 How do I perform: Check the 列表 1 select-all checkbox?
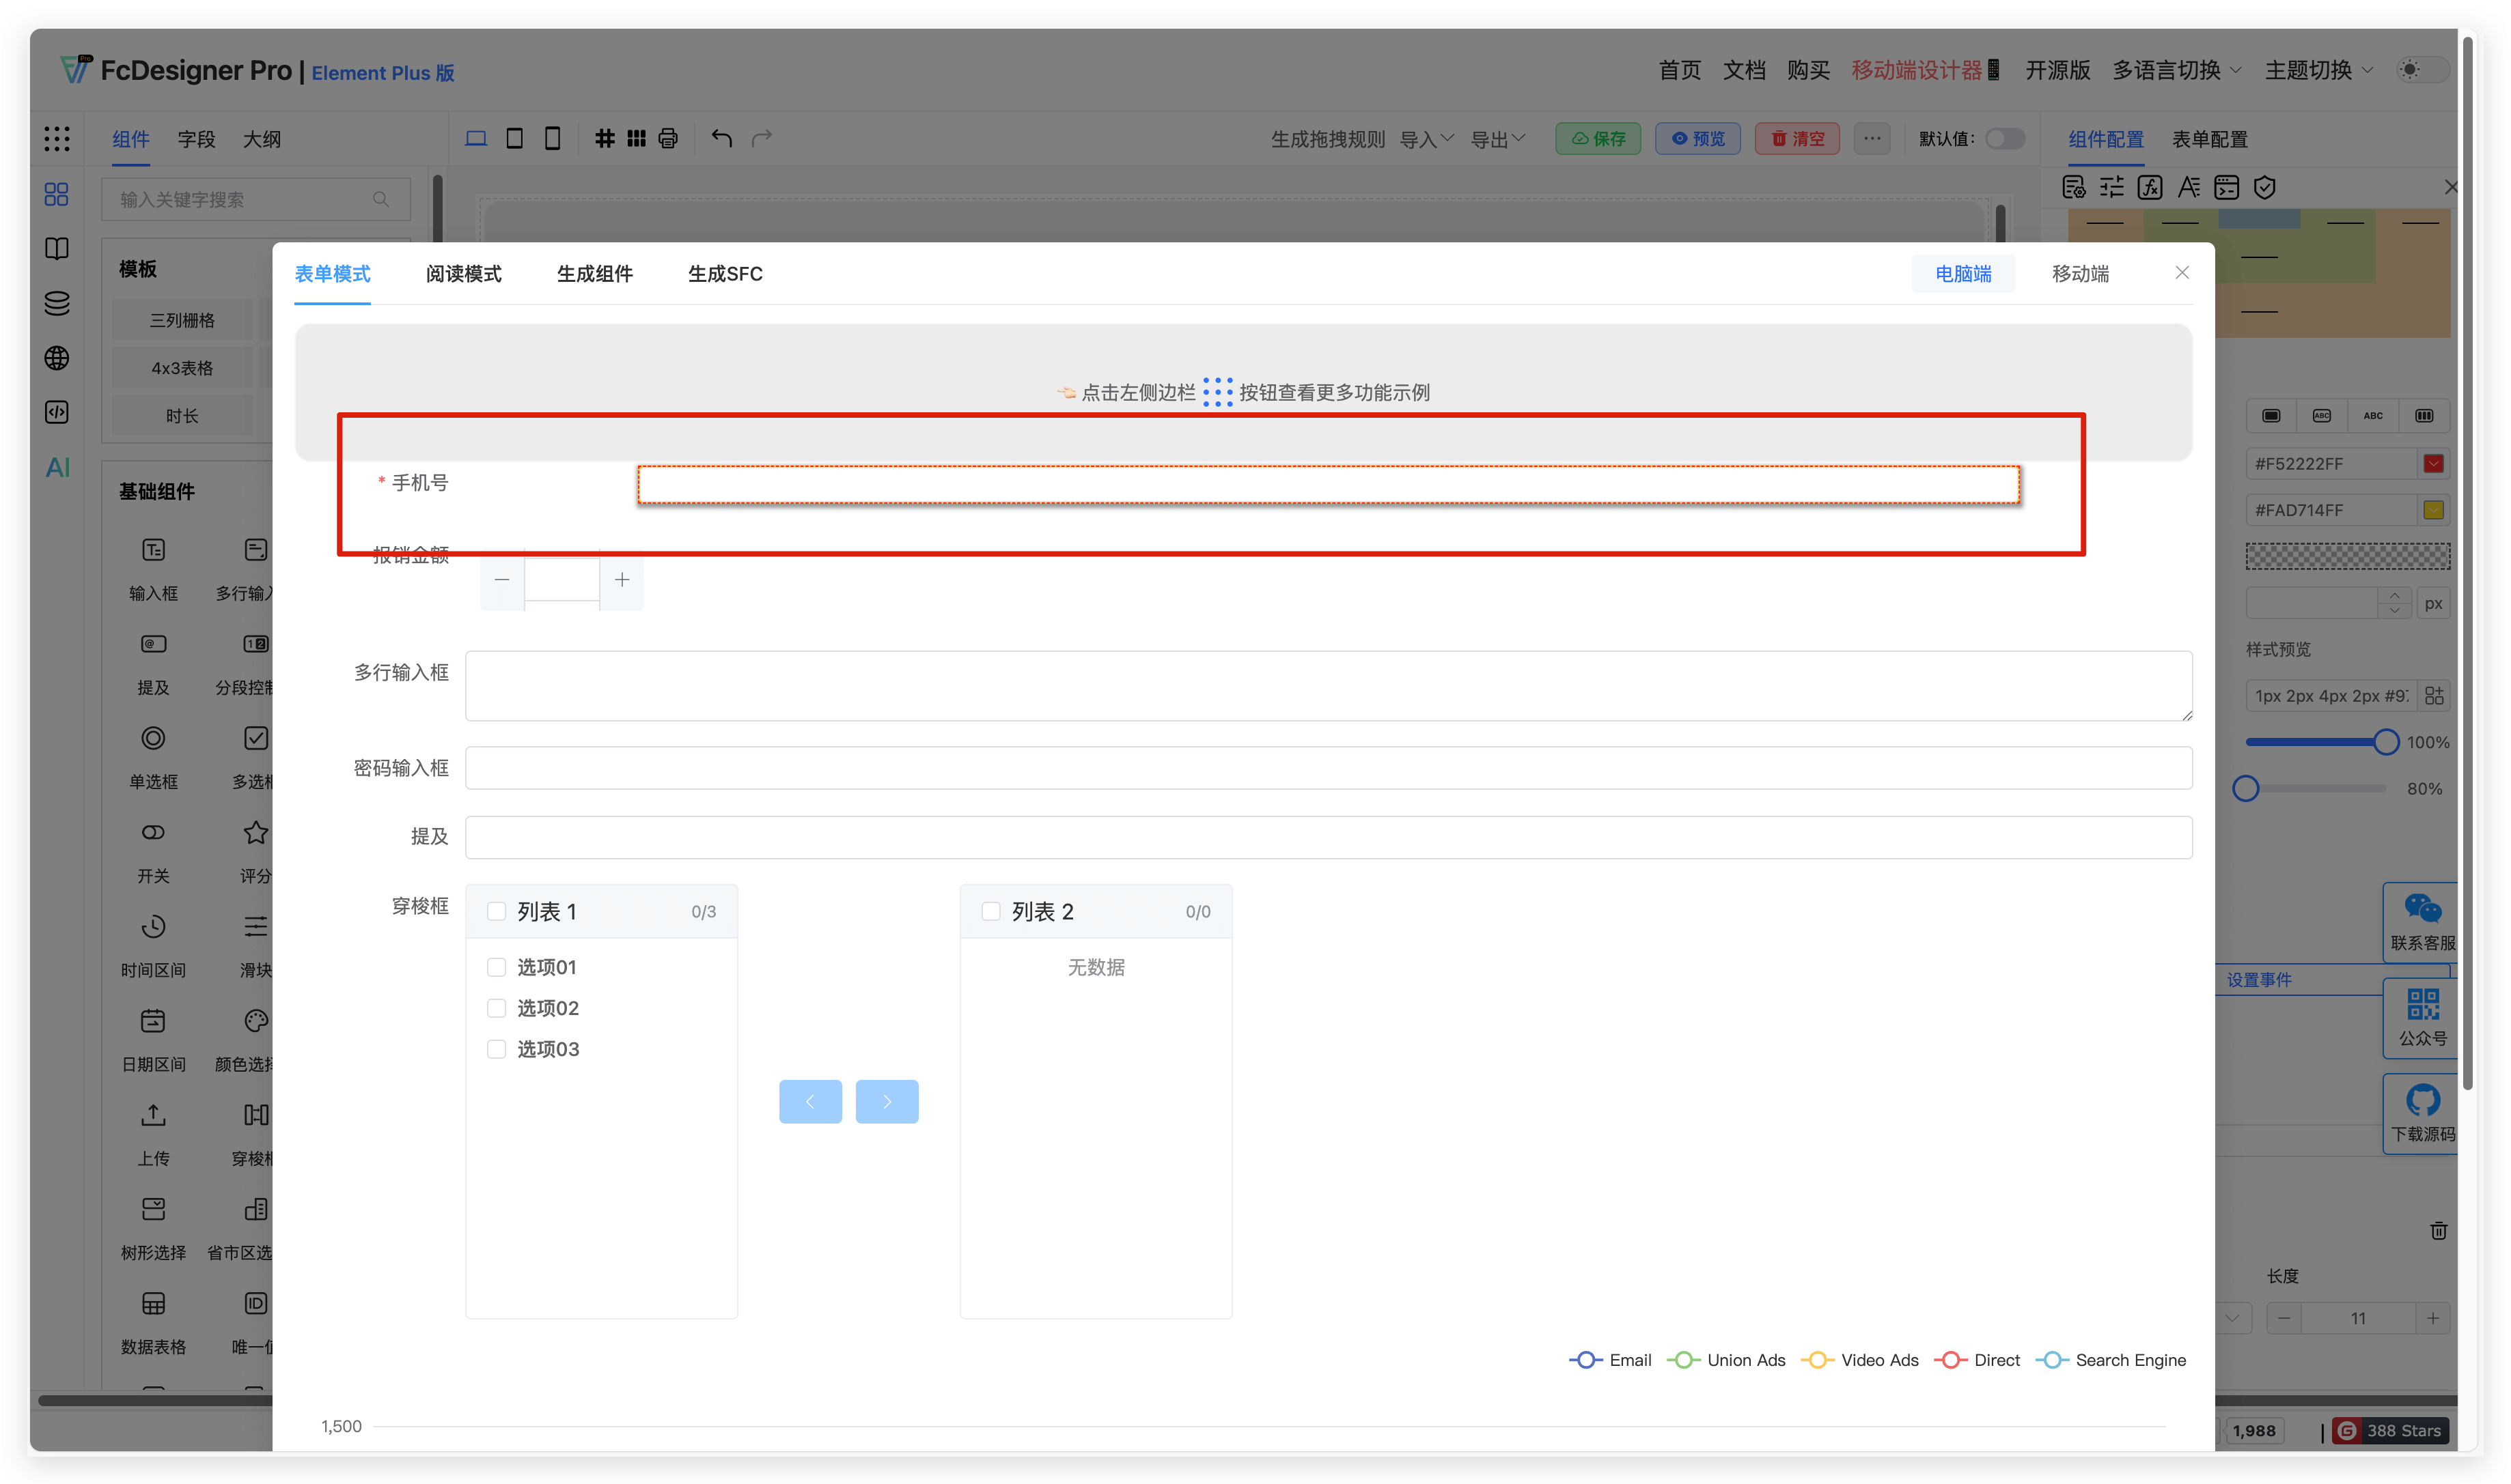pos(496,911)
